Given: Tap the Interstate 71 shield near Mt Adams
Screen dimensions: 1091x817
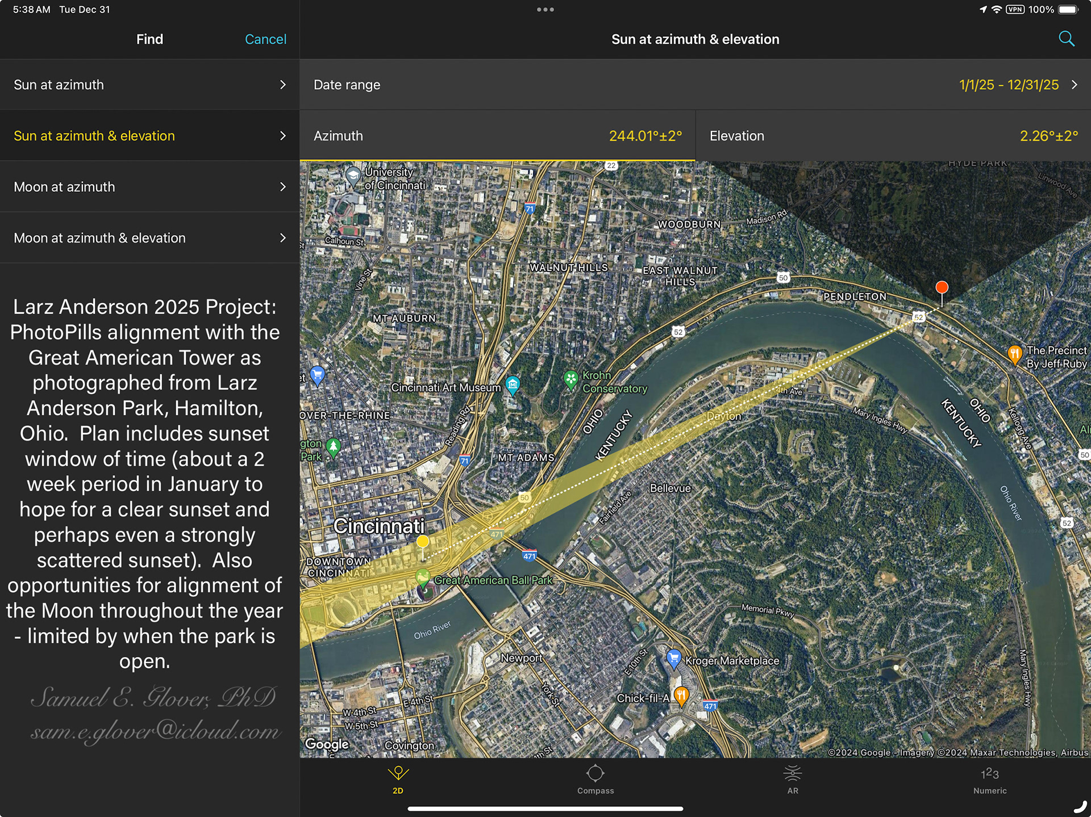Looking at the screenshot, I should (x=465, y=460).
